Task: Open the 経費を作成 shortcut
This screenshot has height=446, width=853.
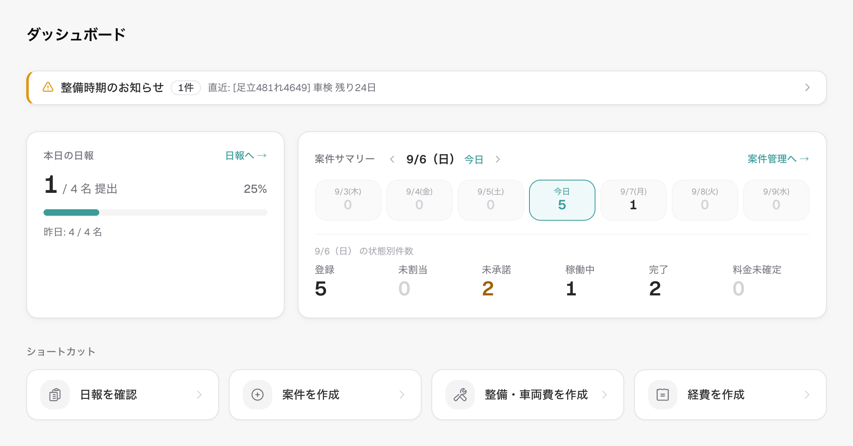Action: (730, 395)
